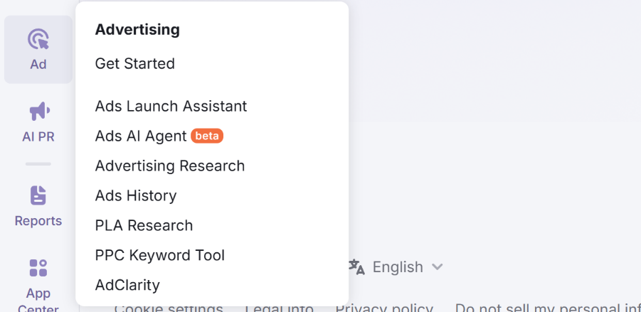
Task: Go to Advertising Research
Action: [x=170, y=166]
